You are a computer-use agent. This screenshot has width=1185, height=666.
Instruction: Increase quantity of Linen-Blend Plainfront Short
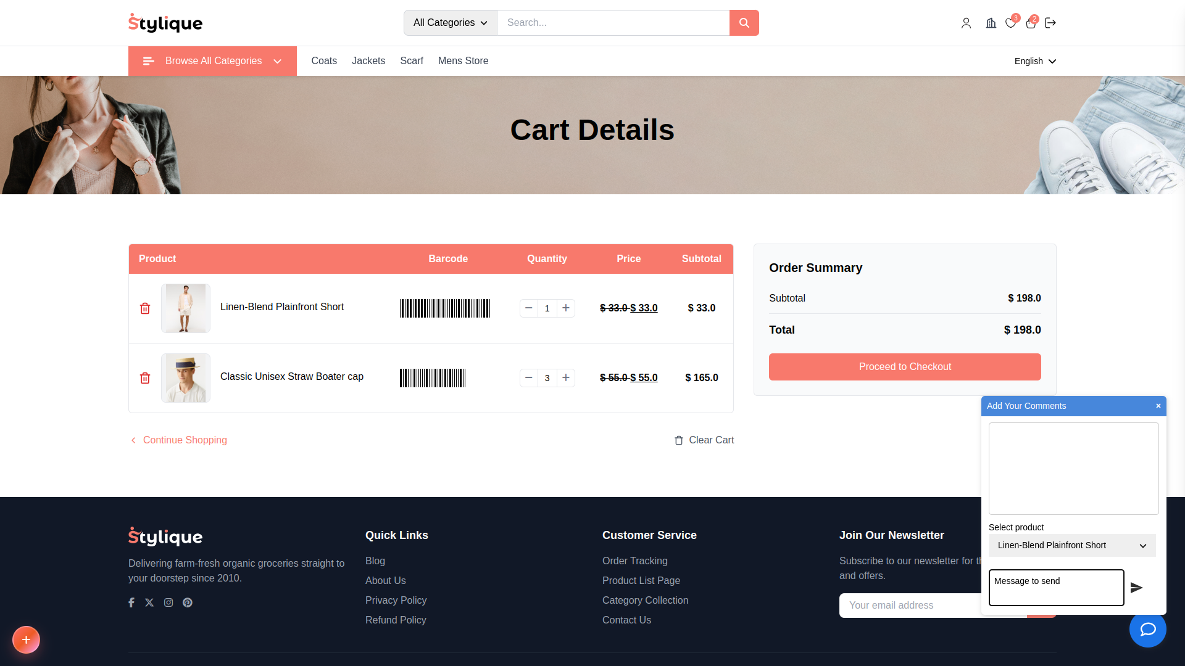[x=566, y=308]
